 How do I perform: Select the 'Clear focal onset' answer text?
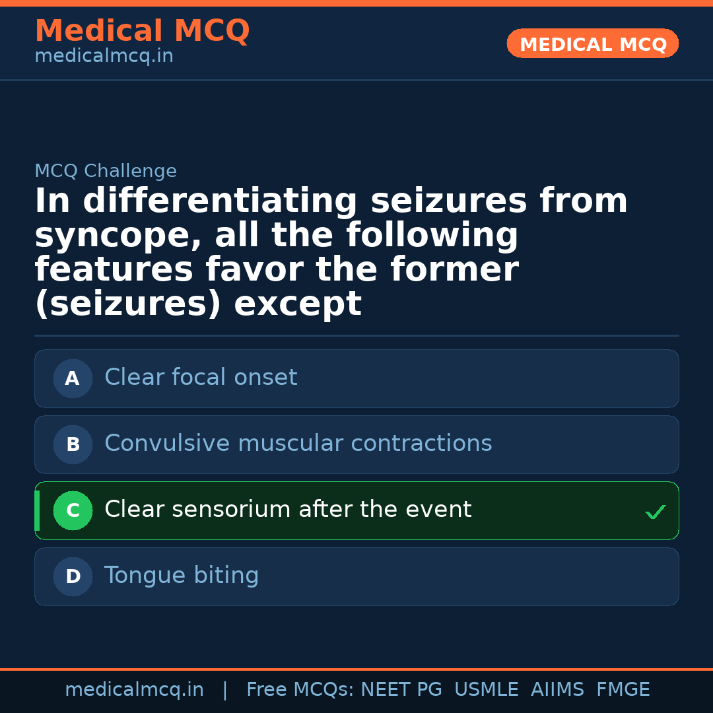pyautogui.click(x=201, y=378)
